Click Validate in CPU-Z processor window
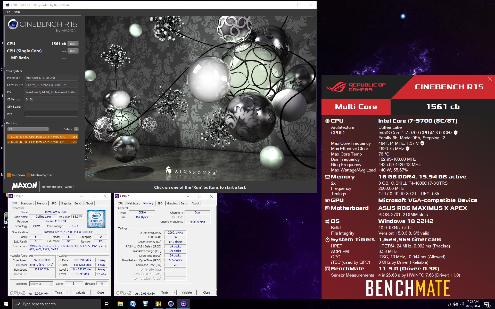 [80, 293]
